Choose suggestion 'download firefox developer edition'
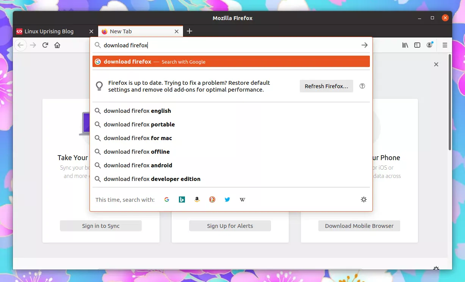The height and width of the screenshot is (282, 465). coord(231,179)
